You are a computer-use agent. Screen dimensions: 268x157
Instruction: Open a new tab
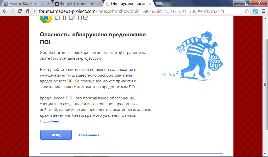pyautogui.click(x=159, y=4)
